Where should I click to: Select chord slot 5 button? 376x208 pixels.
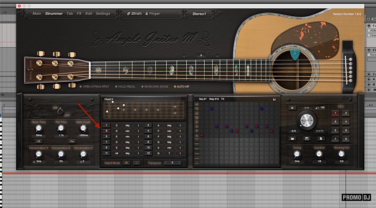click(x=107, y=136)
